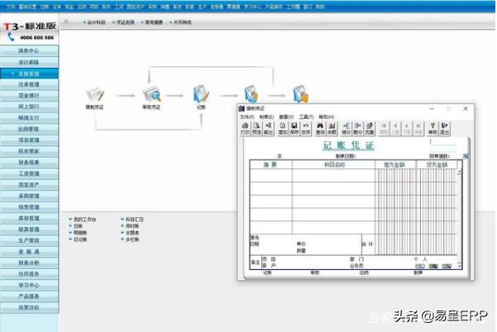
Task: Expand the 总账系统 sidebar section
Action: pyautogui.click(x=30, y=73)
